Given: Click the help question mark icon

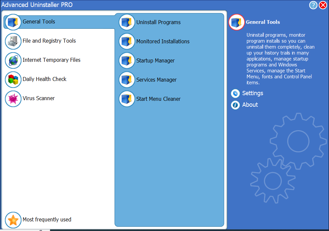Looking at the screenshot, I should (x=313, y=5).
